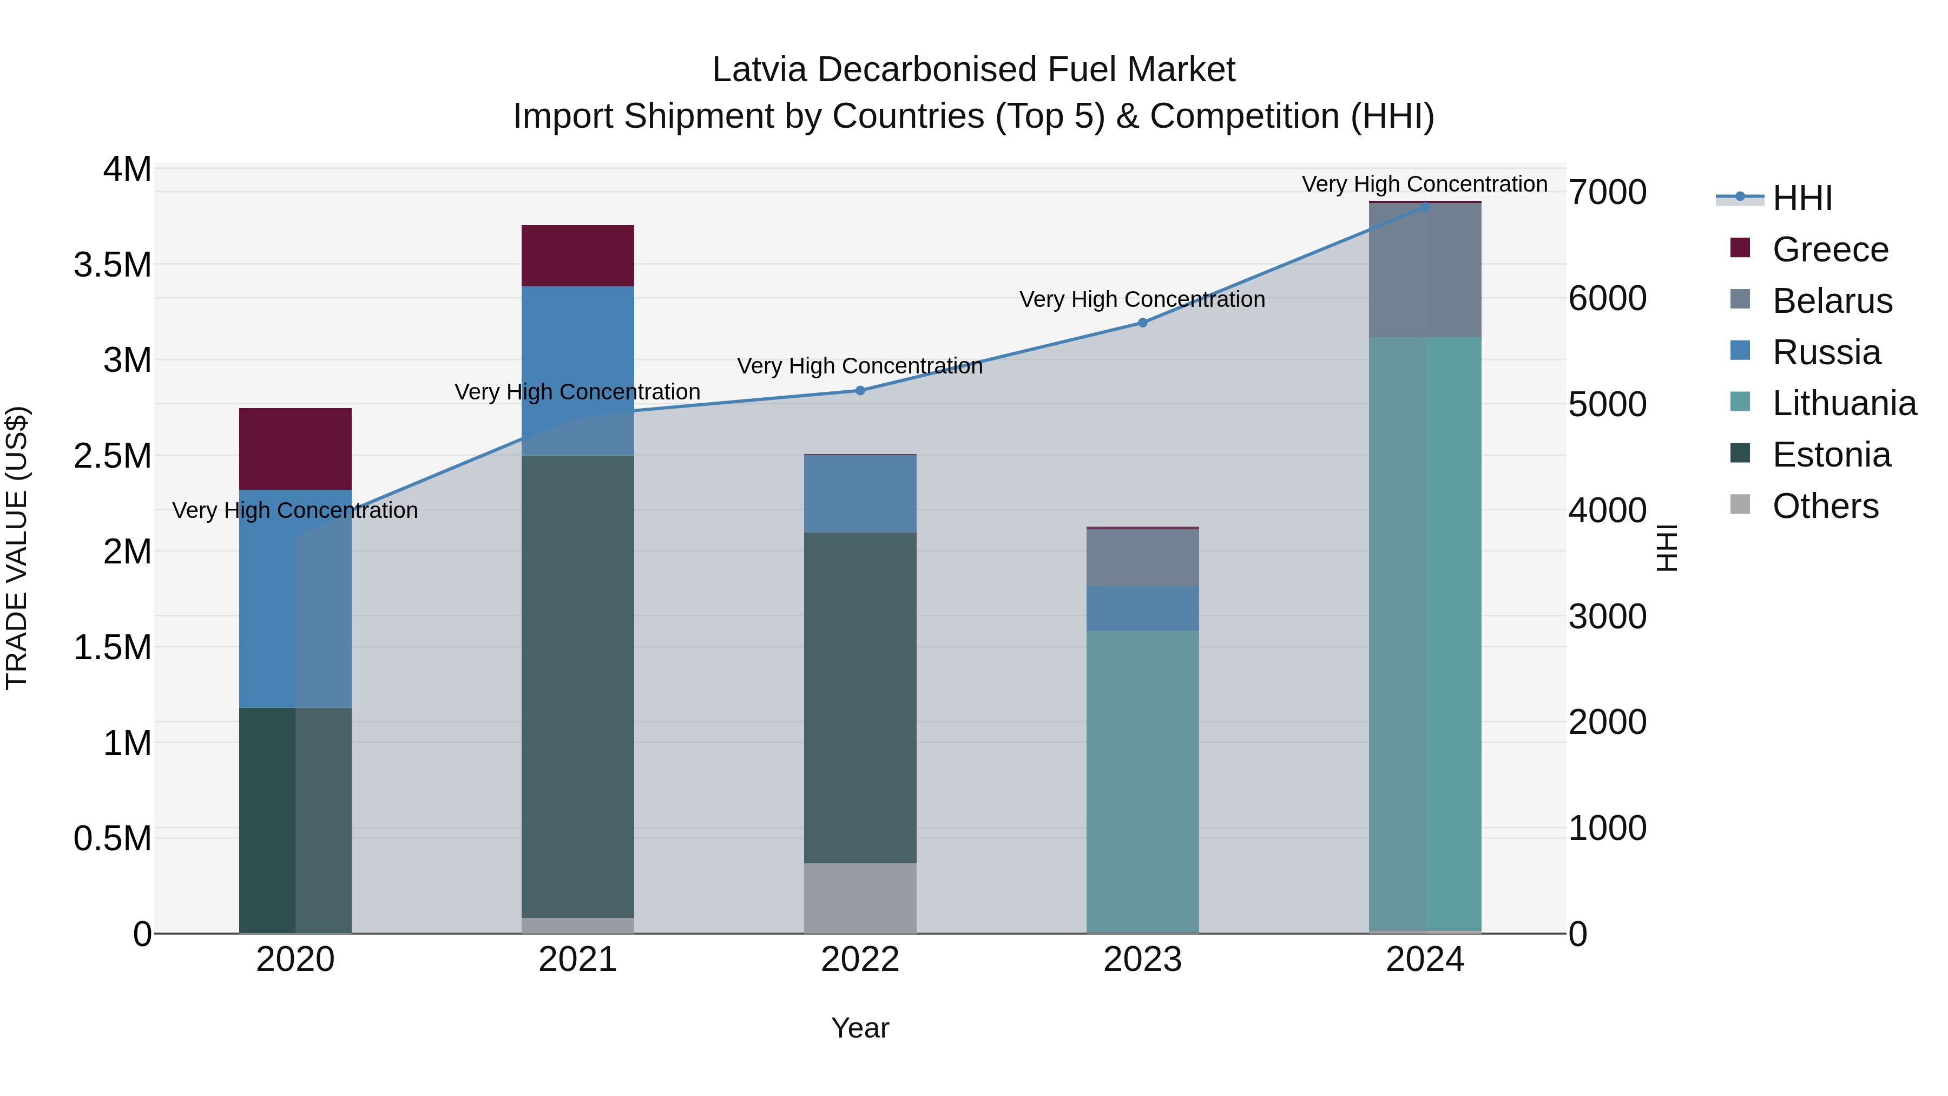
Task: Click the 2022 HHI line marker
Action: point(860,391)
